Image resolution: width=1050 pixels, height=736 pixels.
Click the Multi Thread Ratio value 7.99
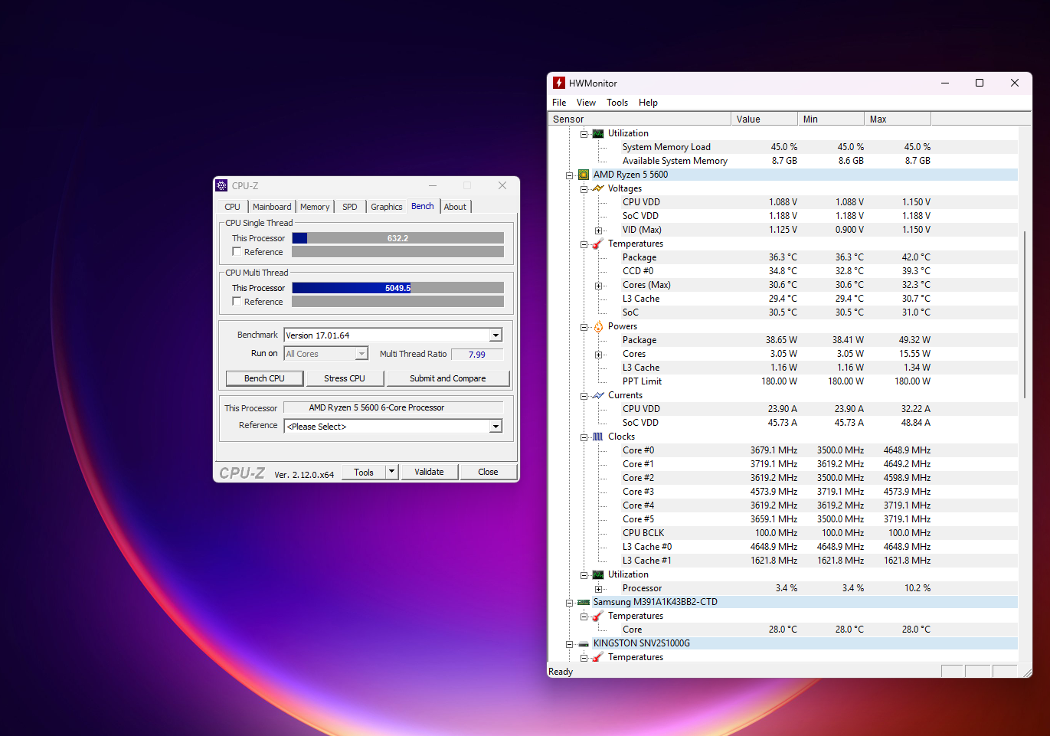click(477, 355)
